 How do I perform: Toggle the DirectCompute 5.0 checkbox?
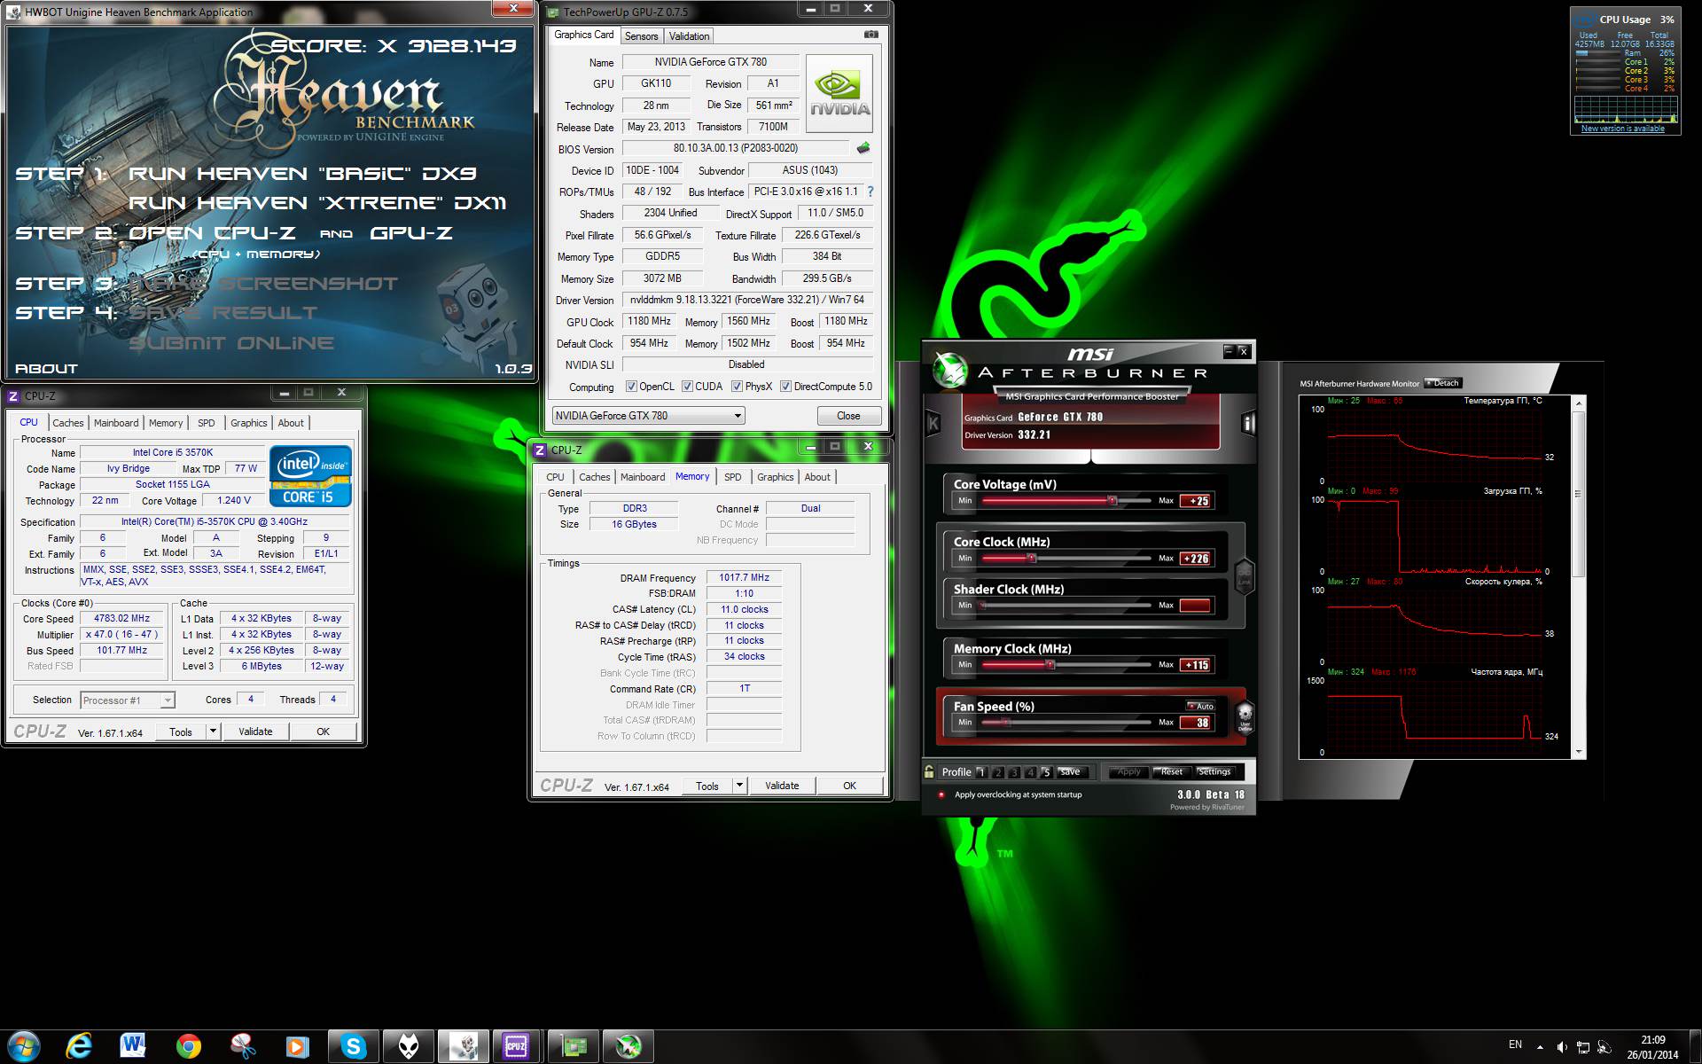(785, 387)
